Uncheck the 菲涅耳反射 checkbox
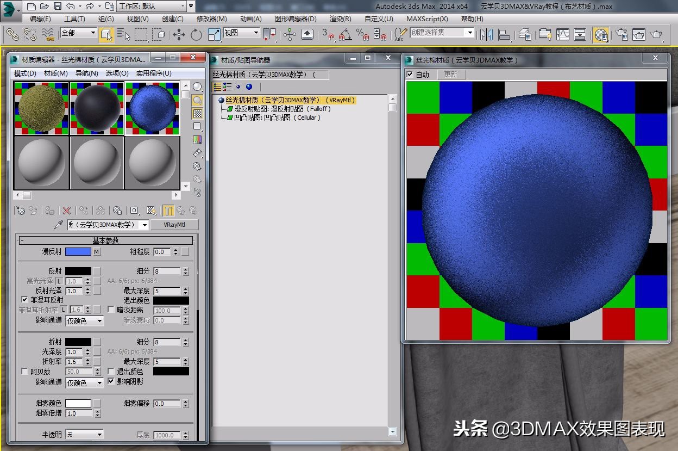The image size is (678, 451). click(25, 299)
